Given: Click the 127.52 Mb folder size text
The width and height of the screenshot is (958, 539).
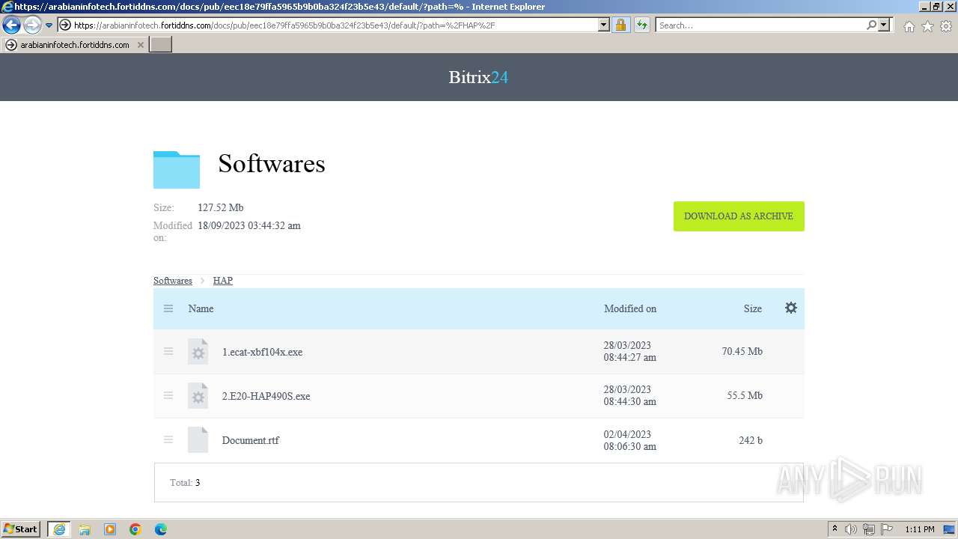Looking at the screenshot, I should click(221, 207).
